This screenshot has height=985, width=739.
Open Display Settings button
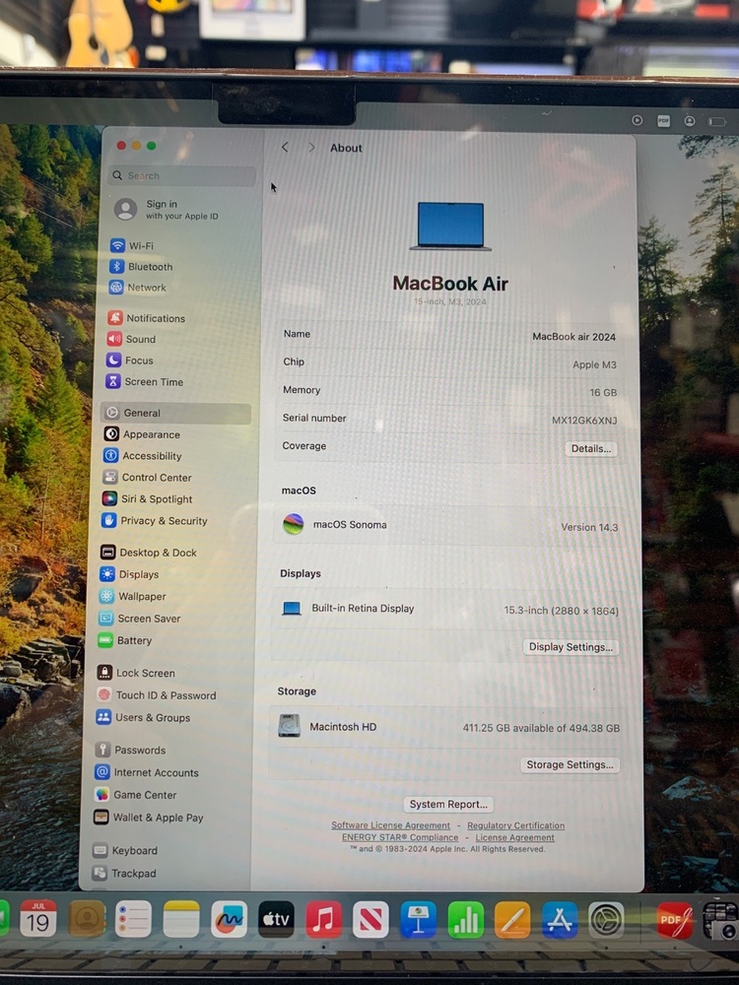point(571,647)
